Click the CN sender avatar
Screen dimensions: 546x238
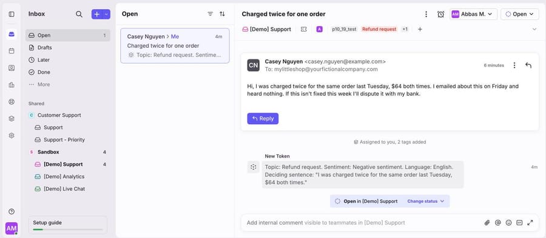tap(253, 65)
